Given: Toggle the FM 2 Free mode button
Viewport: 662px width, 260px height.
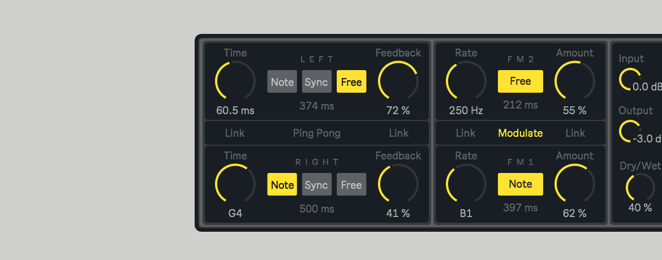Looking at the screenshot, I should [x=520, y=81].
